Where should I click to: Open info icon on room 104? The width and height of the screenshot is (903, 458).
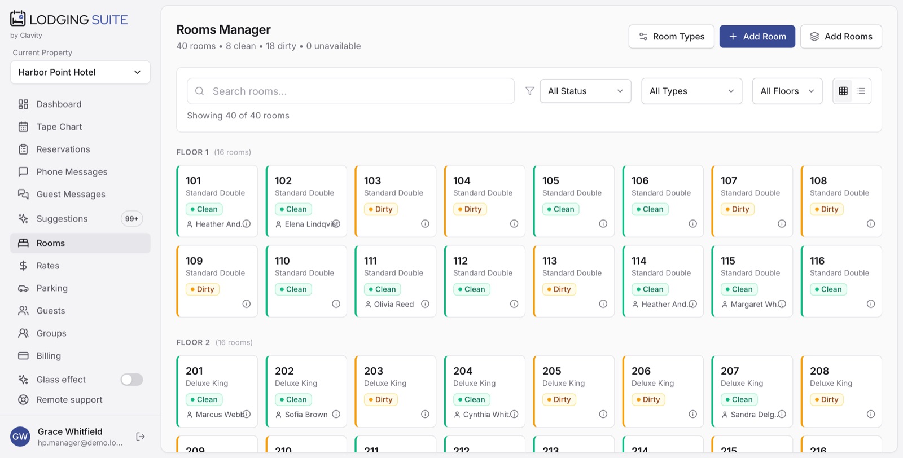(x=514, y=224)
